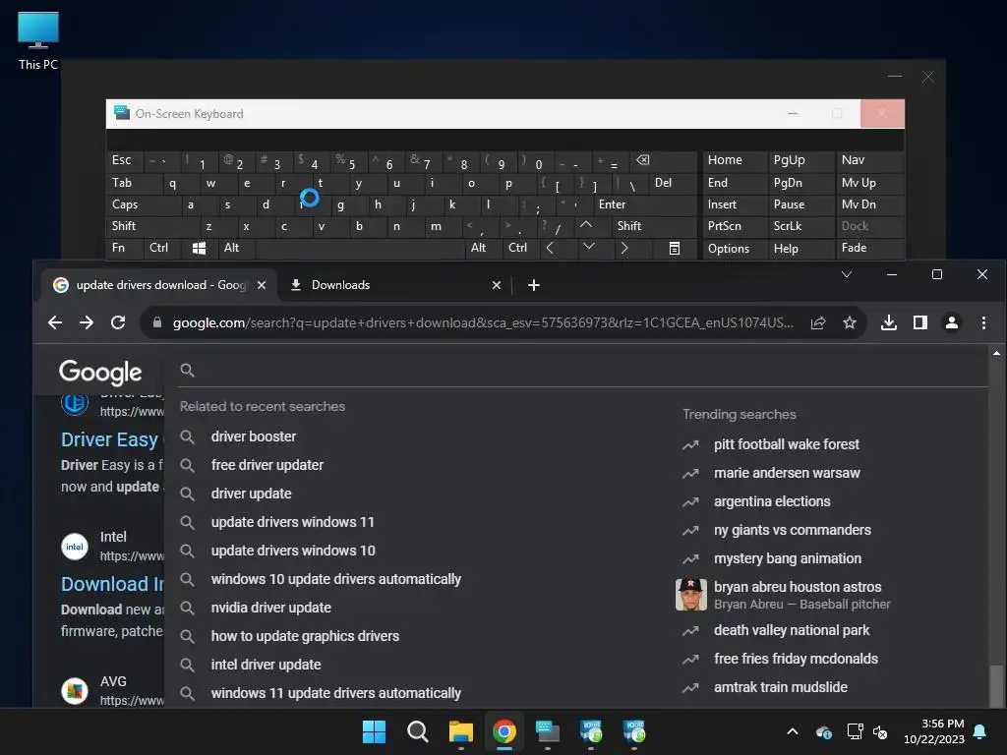
Task: Click the left arrow key on On-Screen Keyboard
Action: 550,249
